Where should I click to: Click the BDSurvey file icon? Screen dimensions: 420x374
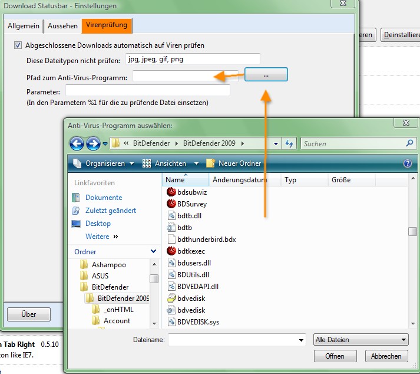pos(171,204)
